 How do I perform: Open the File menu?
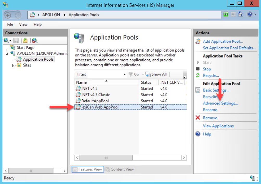[x=10, y=24]
